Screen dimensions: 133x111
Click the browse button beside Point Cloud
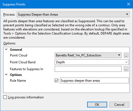click(x=126, y=55)
